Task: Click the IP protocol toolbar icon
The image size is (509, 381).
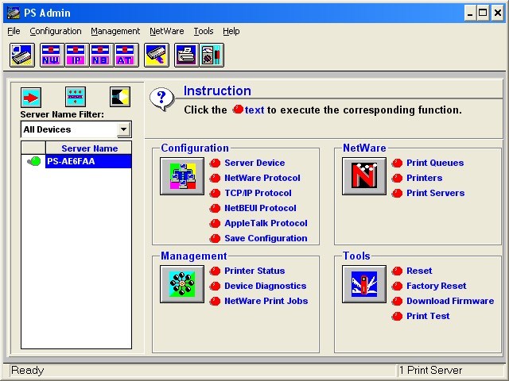Action: pos(76,55)
